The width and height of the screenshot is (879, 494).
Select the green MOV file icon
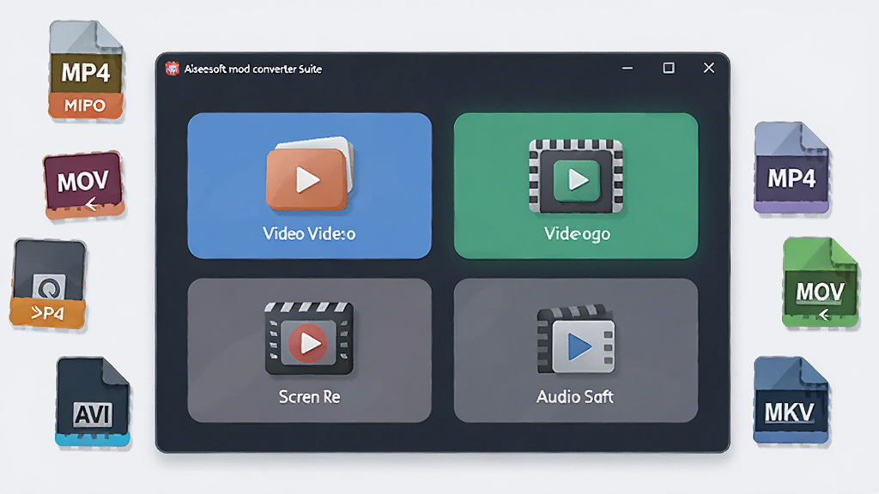(820, 282)
